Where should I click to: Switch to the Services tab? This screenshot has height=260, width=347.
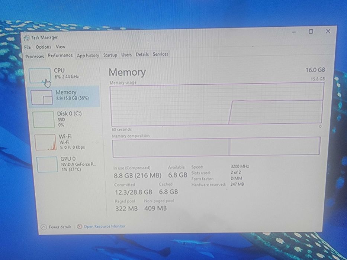point(161,54)
